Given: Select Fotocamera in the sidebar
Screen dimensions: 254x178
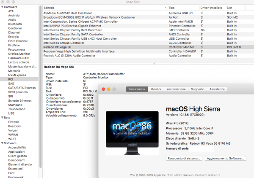Looking at the screenshot, I should 17,49.
